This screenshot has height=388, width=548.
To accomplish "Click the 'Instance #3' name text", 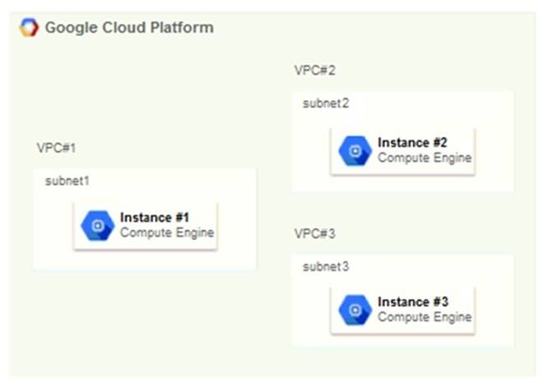I will pyautogui.click(x=413, y=302).
